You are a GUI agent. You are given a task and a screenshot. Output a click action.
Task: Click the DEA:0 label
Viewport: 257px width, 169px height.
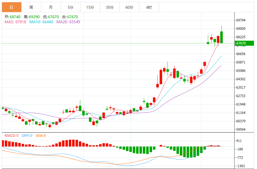click(x=41, y=136)
